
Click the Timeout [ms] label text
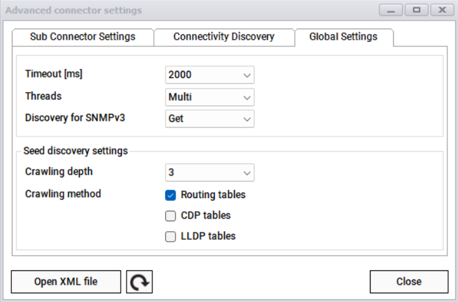pos(53,74)
